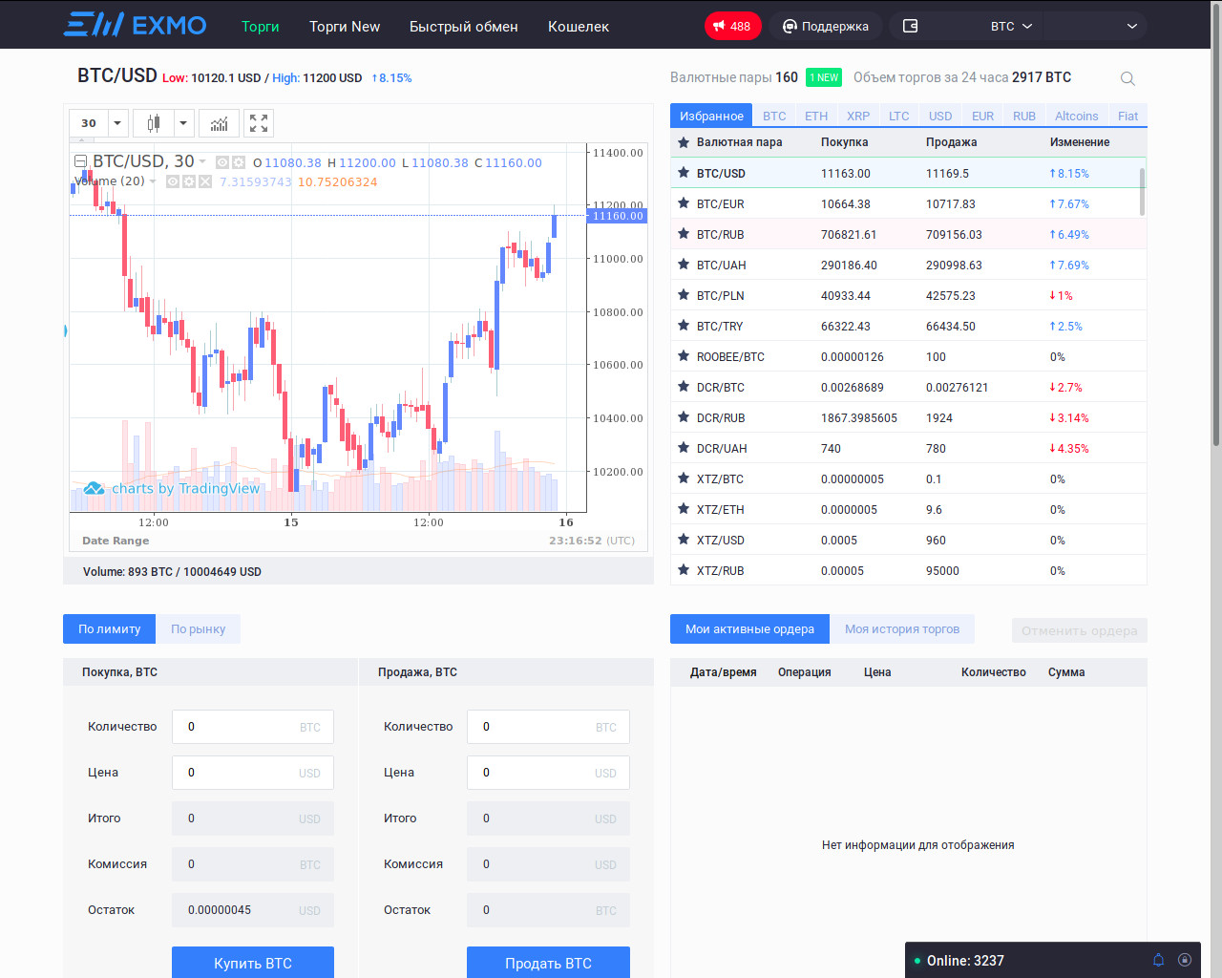Select the Fiat pairs tab
Image resolution: width=1222 pixels, height=978 pixels.
(1128, 116)
